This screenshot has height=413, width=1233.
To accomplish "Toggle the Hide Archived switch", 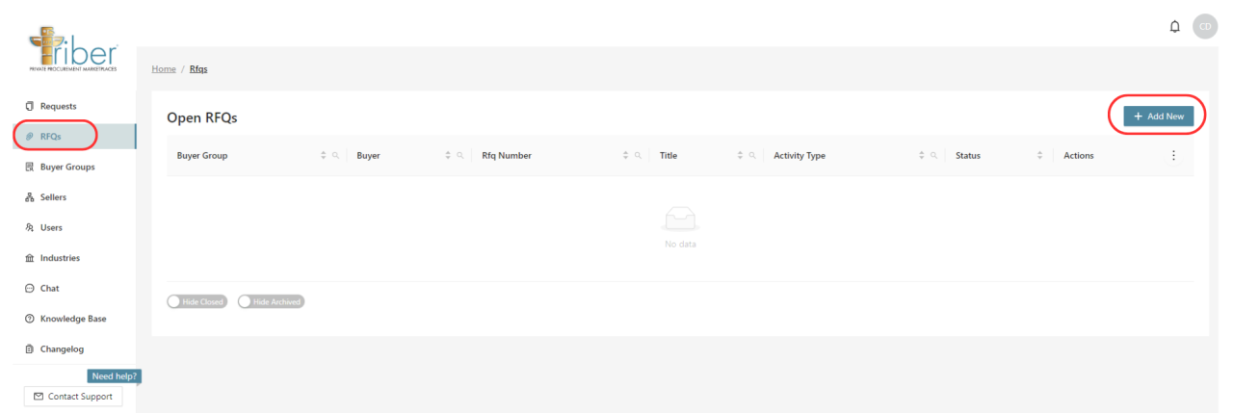I will (x=271, y=301).
